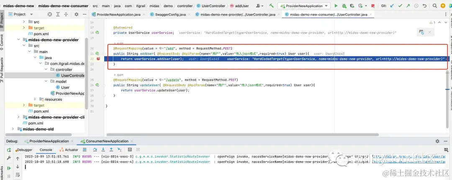Click Step Into in the debugger toolbar
Screen dimensions: 452x180
pos(103,149)
